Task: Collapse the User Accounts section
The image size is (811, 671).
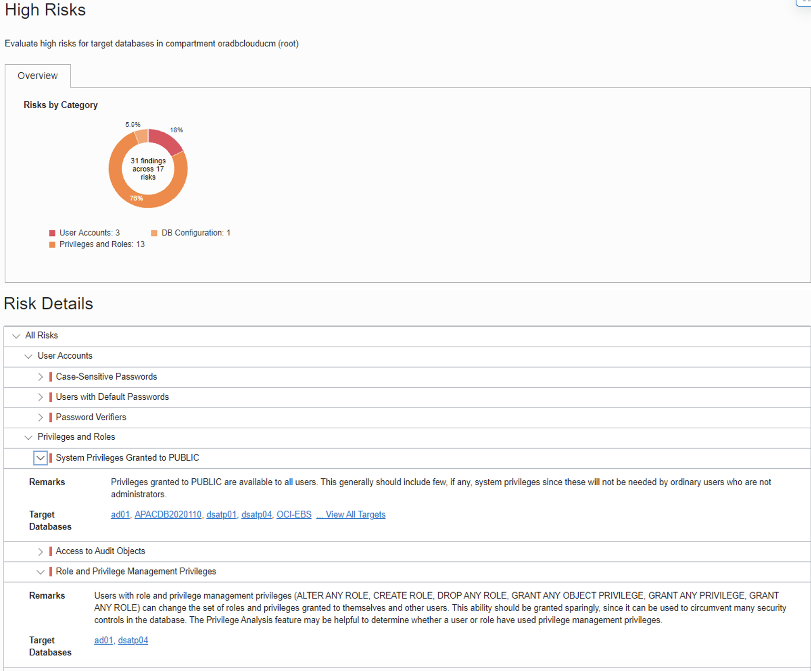Action: pyautogui.click(x=28, y=357)
